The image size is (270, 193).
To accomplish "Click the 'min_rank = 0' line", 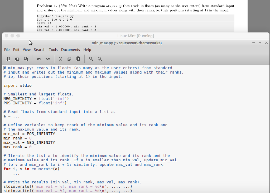I will [x=18, y=138].
